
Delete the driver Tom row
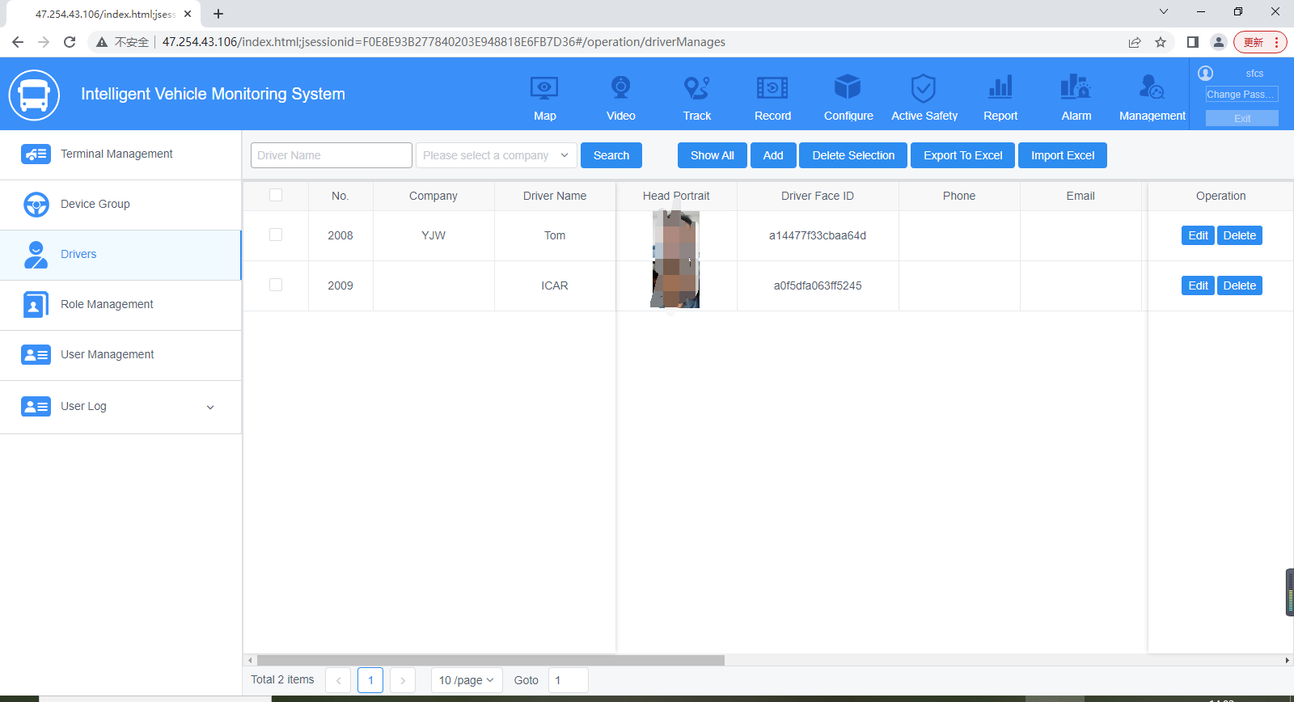tap(1240, 235)
